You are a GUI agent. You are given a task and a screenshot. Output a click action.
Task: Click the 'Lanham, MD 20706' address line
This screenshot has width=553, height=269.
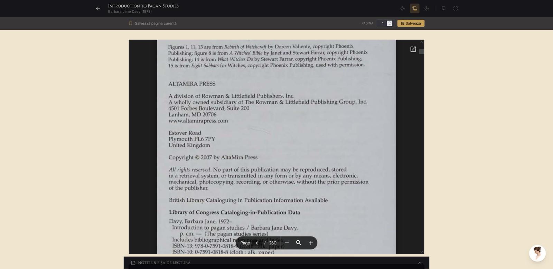point(193,115)
